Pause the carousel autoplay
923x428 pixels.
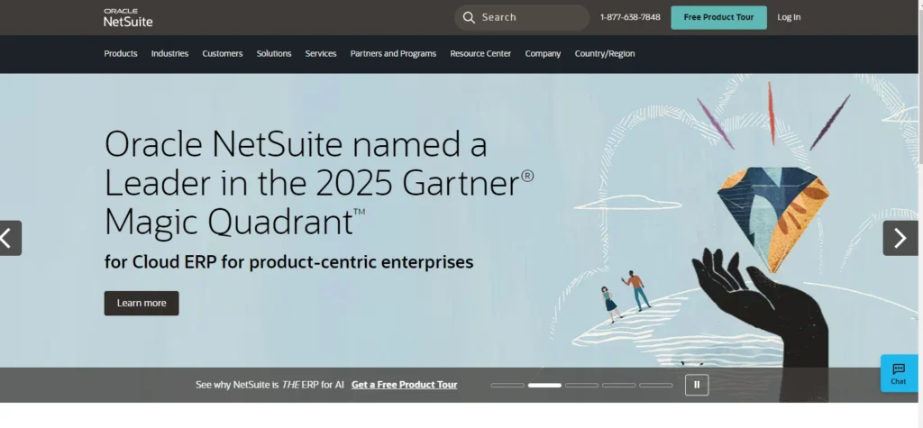pos(697,385)
